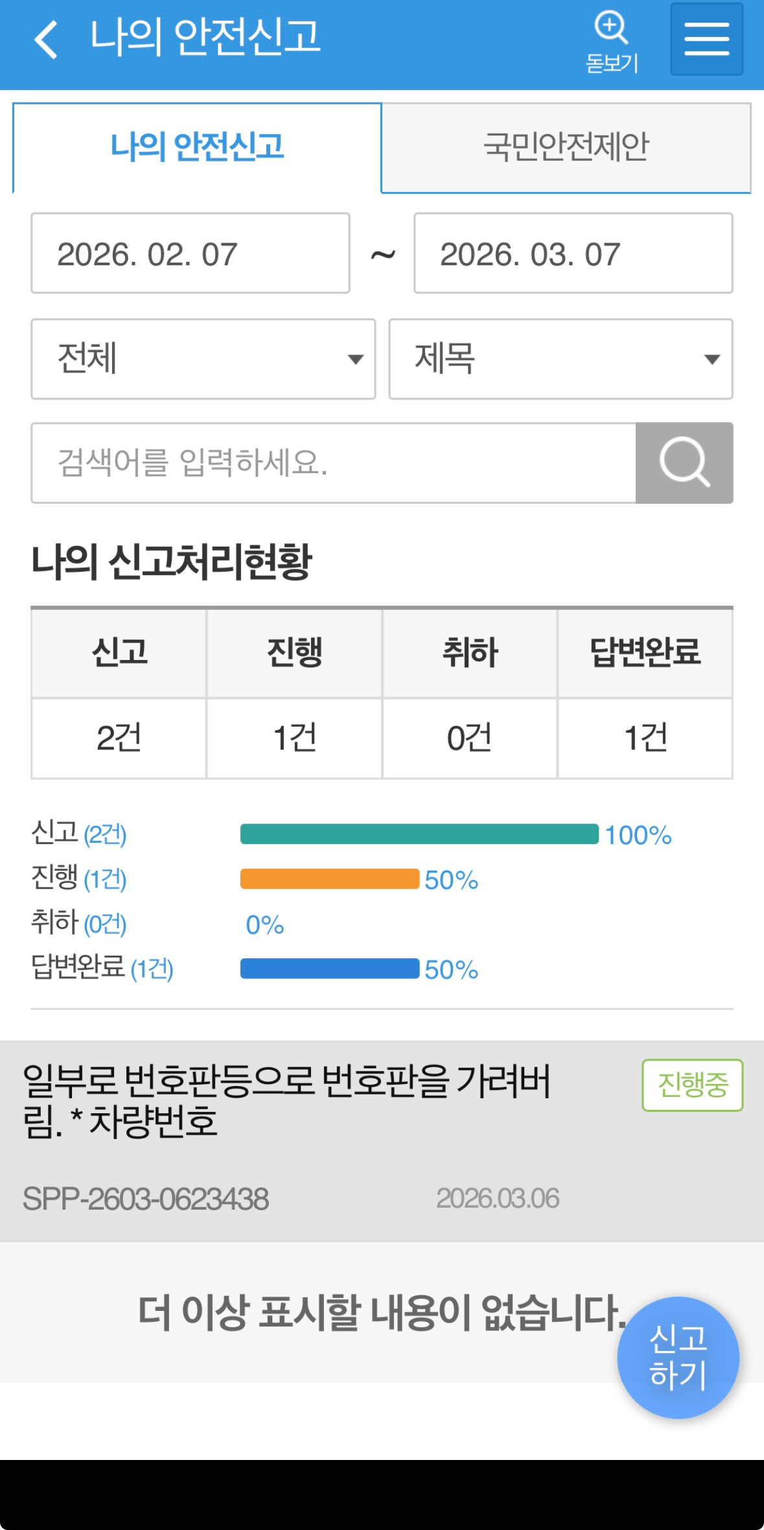The image size is (764, 1530).
Task: Click the orange 진행 50% progress bar
Action: tap(330, 879)
